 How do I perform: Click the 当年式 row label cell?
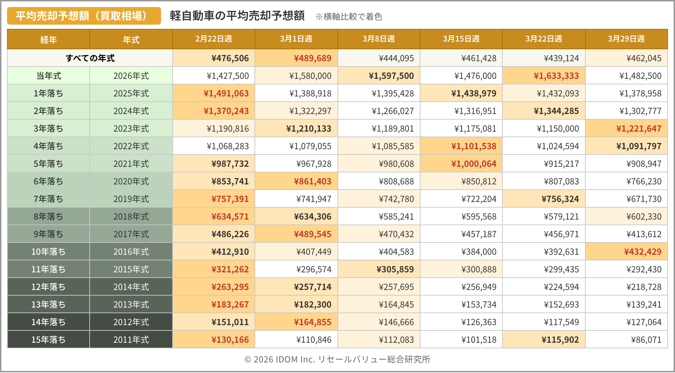coord(49,76)
